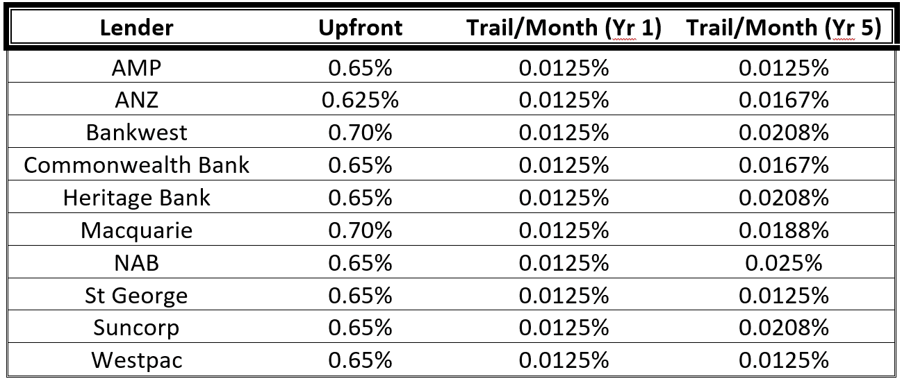Select Macquarie's 0.0188% Yr 5 trail cell
This screenshot has height=379, width=902.
click(x=783, y=230)
